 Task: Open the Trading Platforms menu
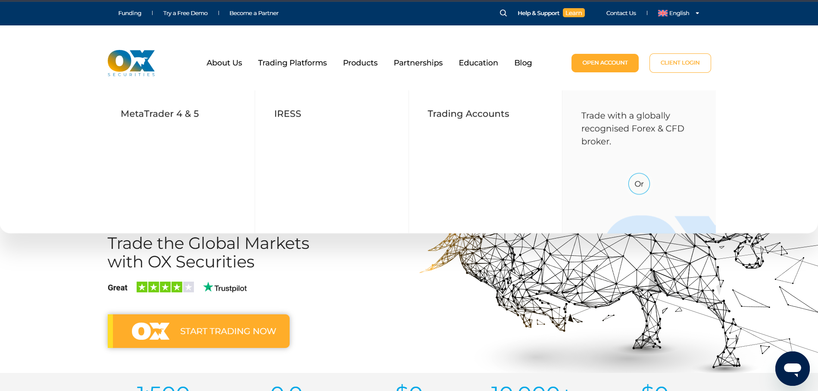(292, 63)
